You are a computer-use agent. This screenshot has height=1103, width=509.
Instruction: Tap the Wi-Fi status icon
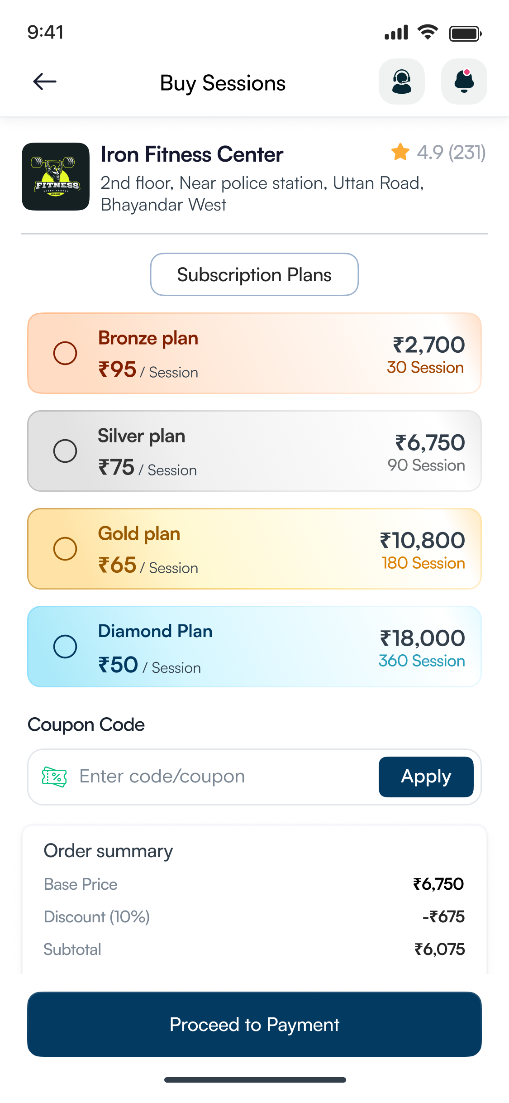tap(428, 32)
